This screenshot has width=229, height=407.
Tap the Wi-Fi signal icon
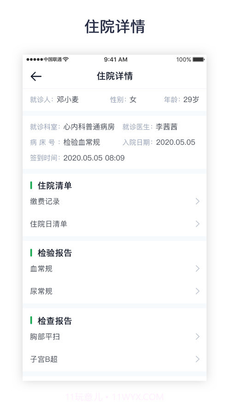click(x=66, y=59)
